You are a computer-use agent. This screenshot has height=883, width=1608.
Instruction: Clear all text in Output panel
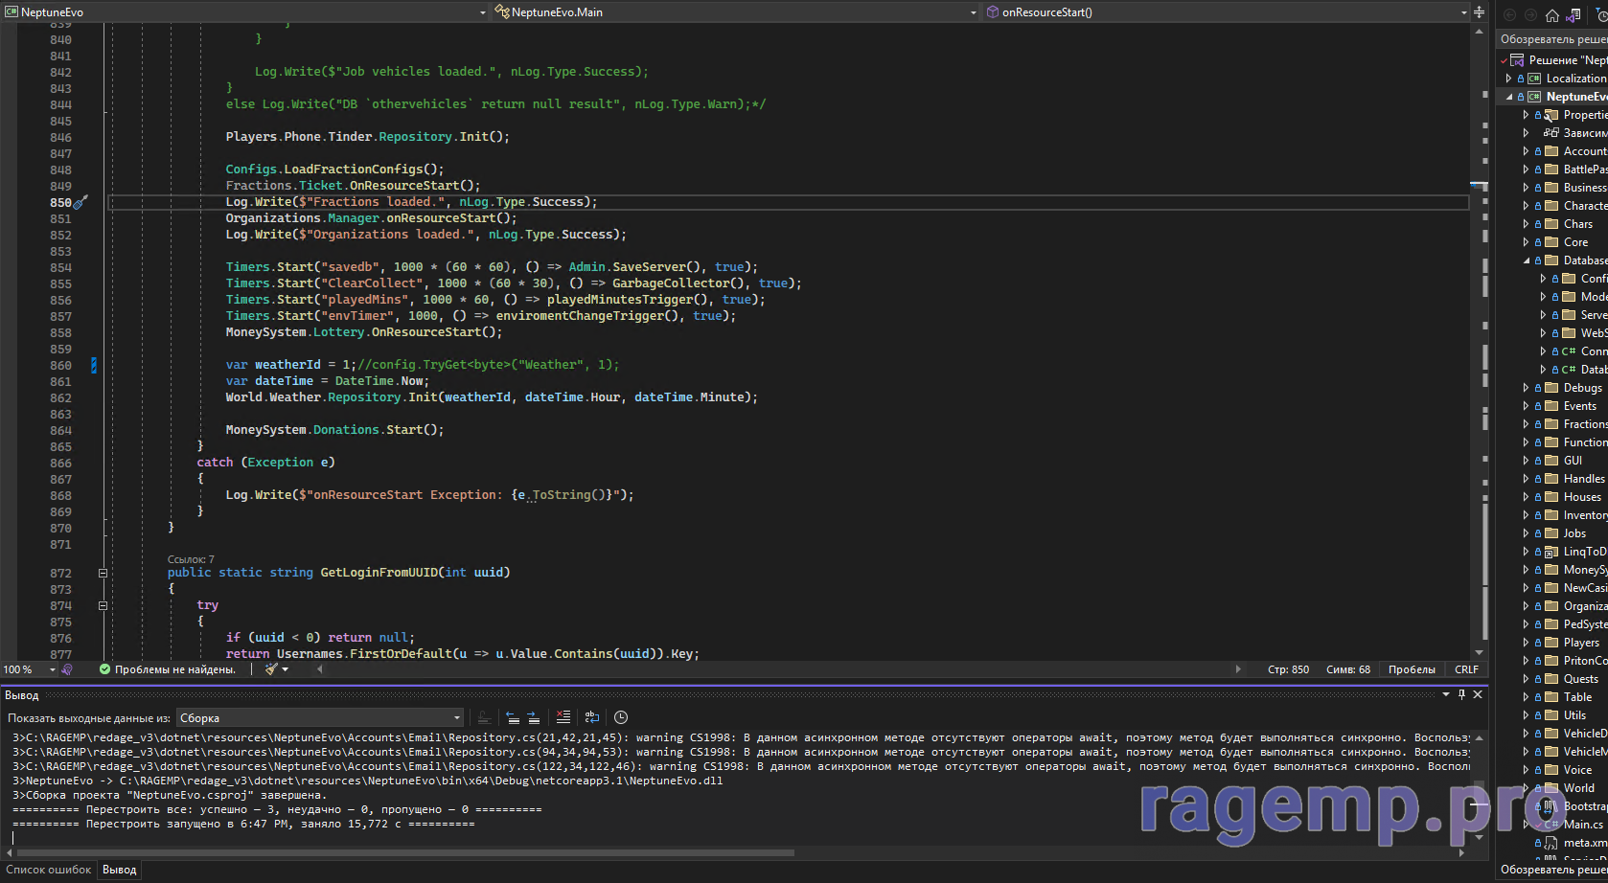(x=563, y=717)
